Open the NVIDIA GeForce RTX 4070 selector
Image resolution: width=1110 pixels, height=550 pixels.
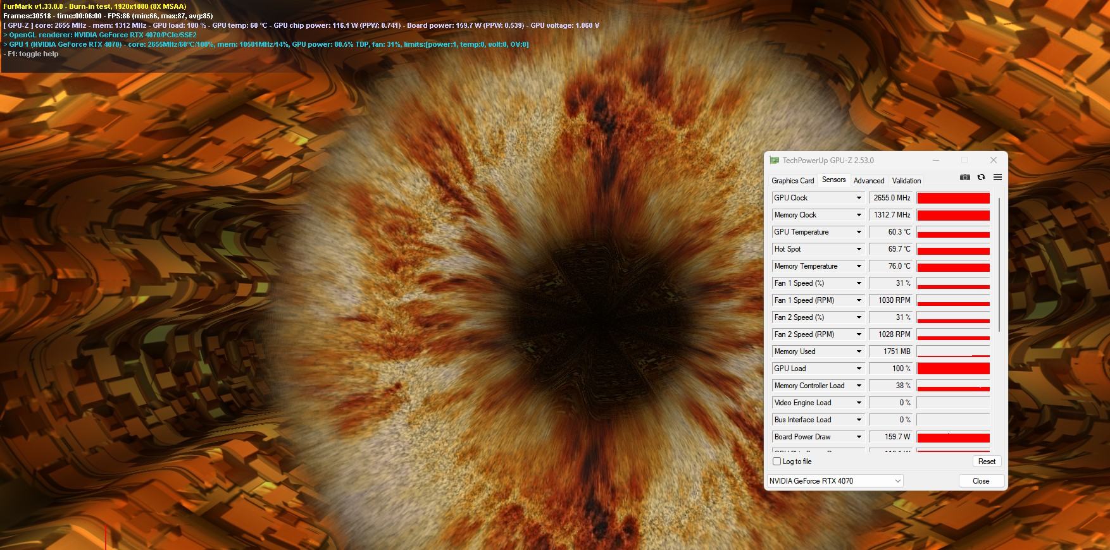click(835, 481)
